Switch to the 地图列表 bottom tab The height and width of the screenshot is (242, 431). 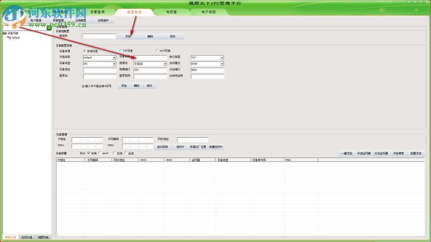pyautogui.click(x=43, y=237)
